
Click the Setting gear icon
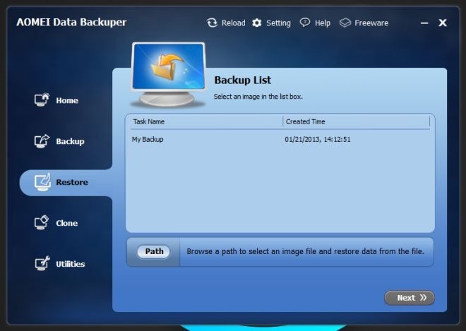(x=257, y=23)
